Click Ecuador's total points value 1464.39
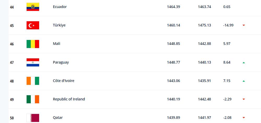The image size is (261, 123). point(173,7)
